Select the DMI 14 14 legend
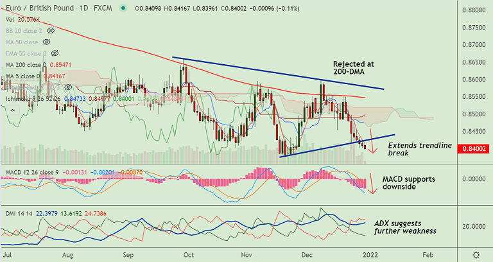Screen dimensions: 493x262 (x=19, y=214)
